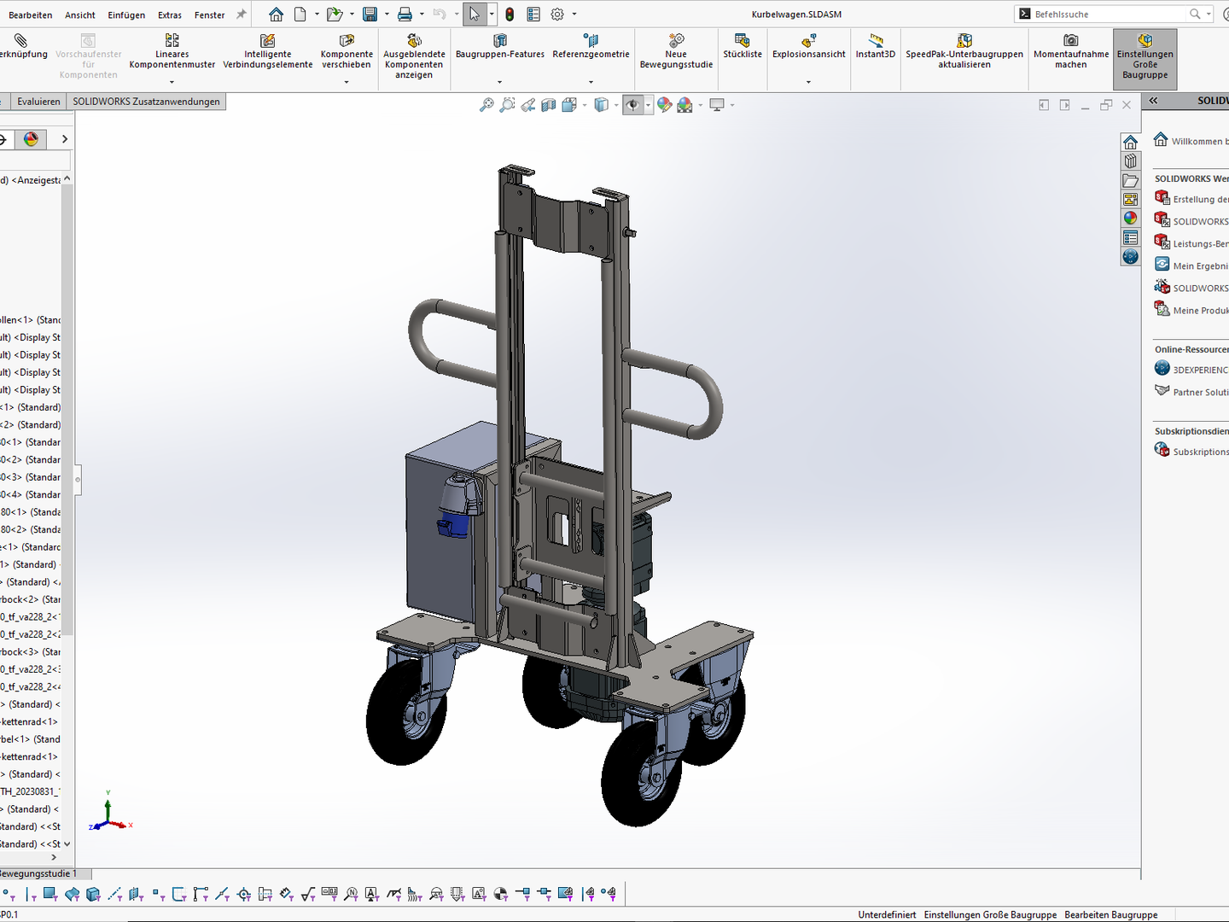Screen dimensions: 1229x922
Task: Activate the Select cursor tool
Action: click(x=475, y=15)
